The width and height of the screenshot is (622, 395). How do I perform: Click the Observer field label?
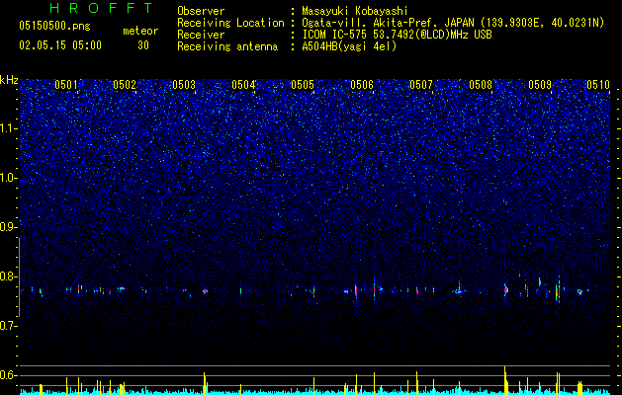tap(201, 11)
